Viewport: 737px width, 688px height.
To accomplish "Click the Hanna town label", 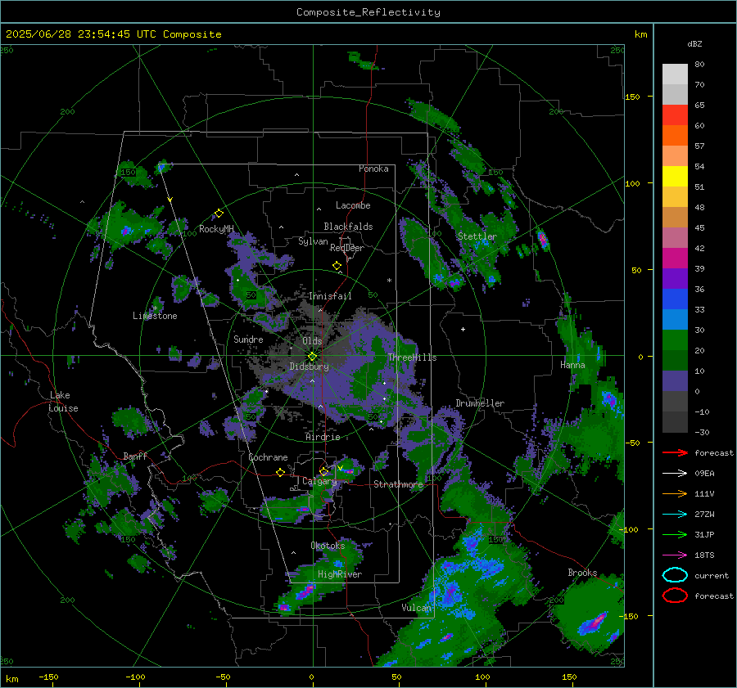I will (572, 365).
